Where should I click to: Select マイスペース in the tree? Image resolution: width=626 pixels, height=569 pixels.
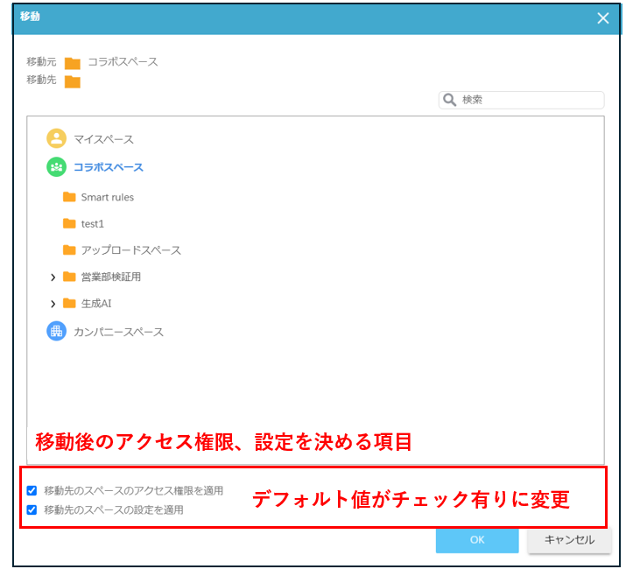tap(104, 139)
